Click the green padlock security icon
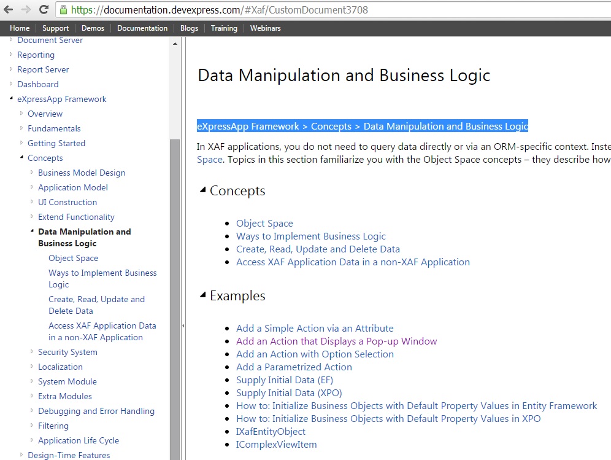This screenshot has width=611, height=460. pyautogui.click(x=63, y=10)
